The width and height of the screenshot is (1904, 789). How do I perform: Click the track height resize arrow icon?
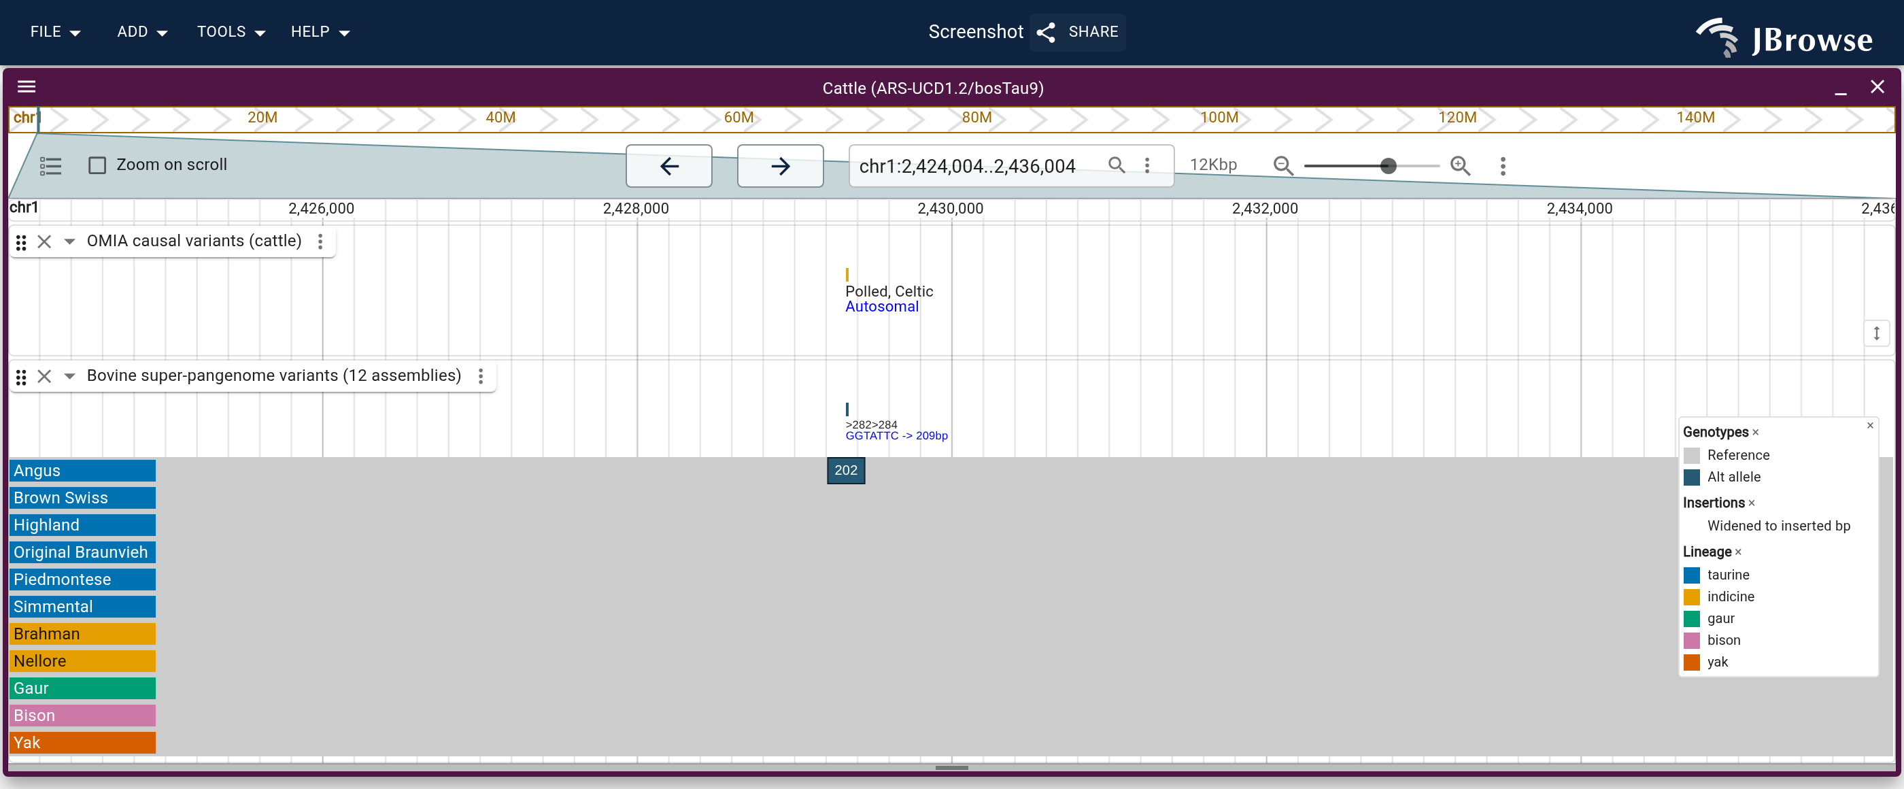coord(1876,333)
